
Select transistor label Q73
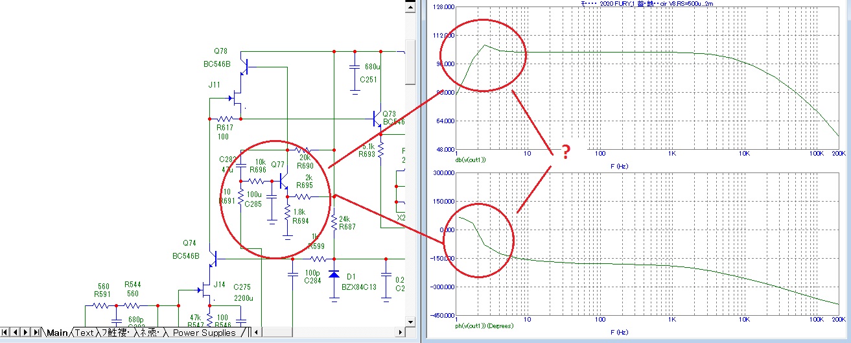(x=390, y=113)
